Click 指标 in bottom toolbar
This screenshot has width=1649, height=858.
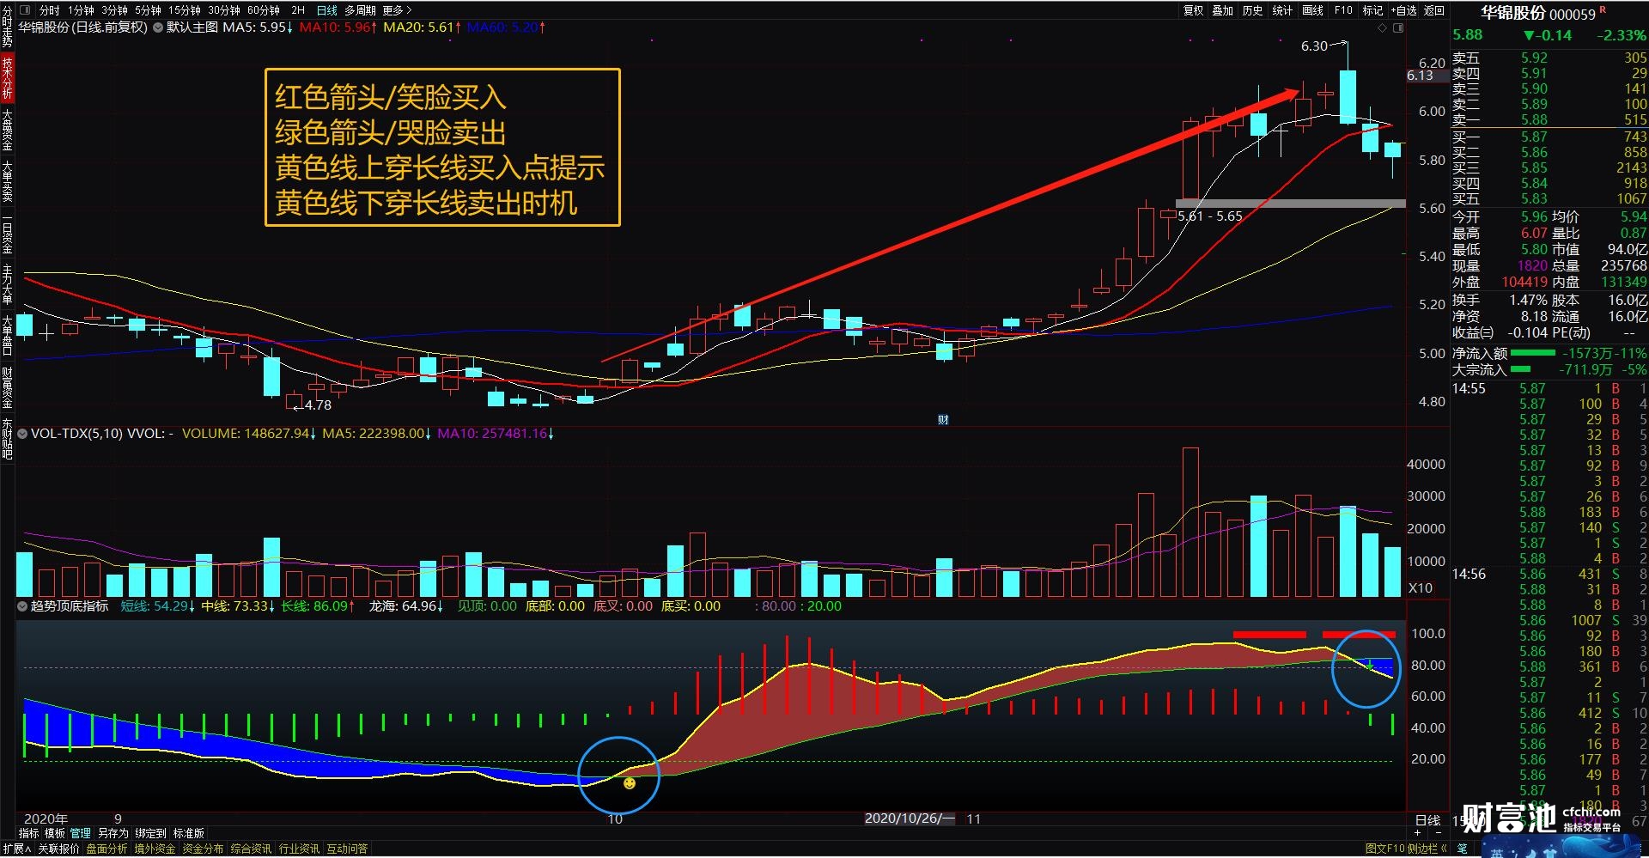click(28, 833)
